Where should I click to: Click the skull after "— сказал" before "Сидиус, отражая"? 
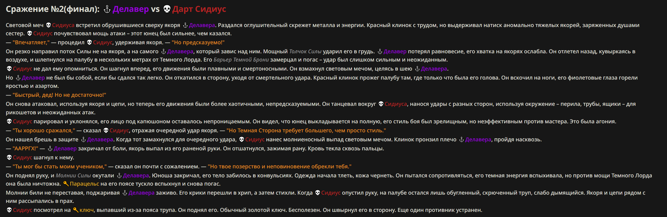click(106, 131)
